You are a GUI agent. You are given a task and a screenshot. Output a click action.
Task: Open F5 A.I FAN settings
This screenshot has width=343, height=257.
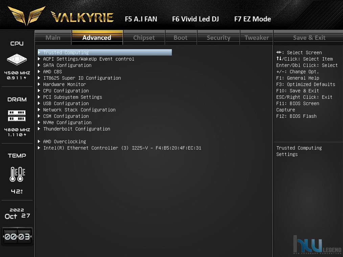(x=141, y=19)
